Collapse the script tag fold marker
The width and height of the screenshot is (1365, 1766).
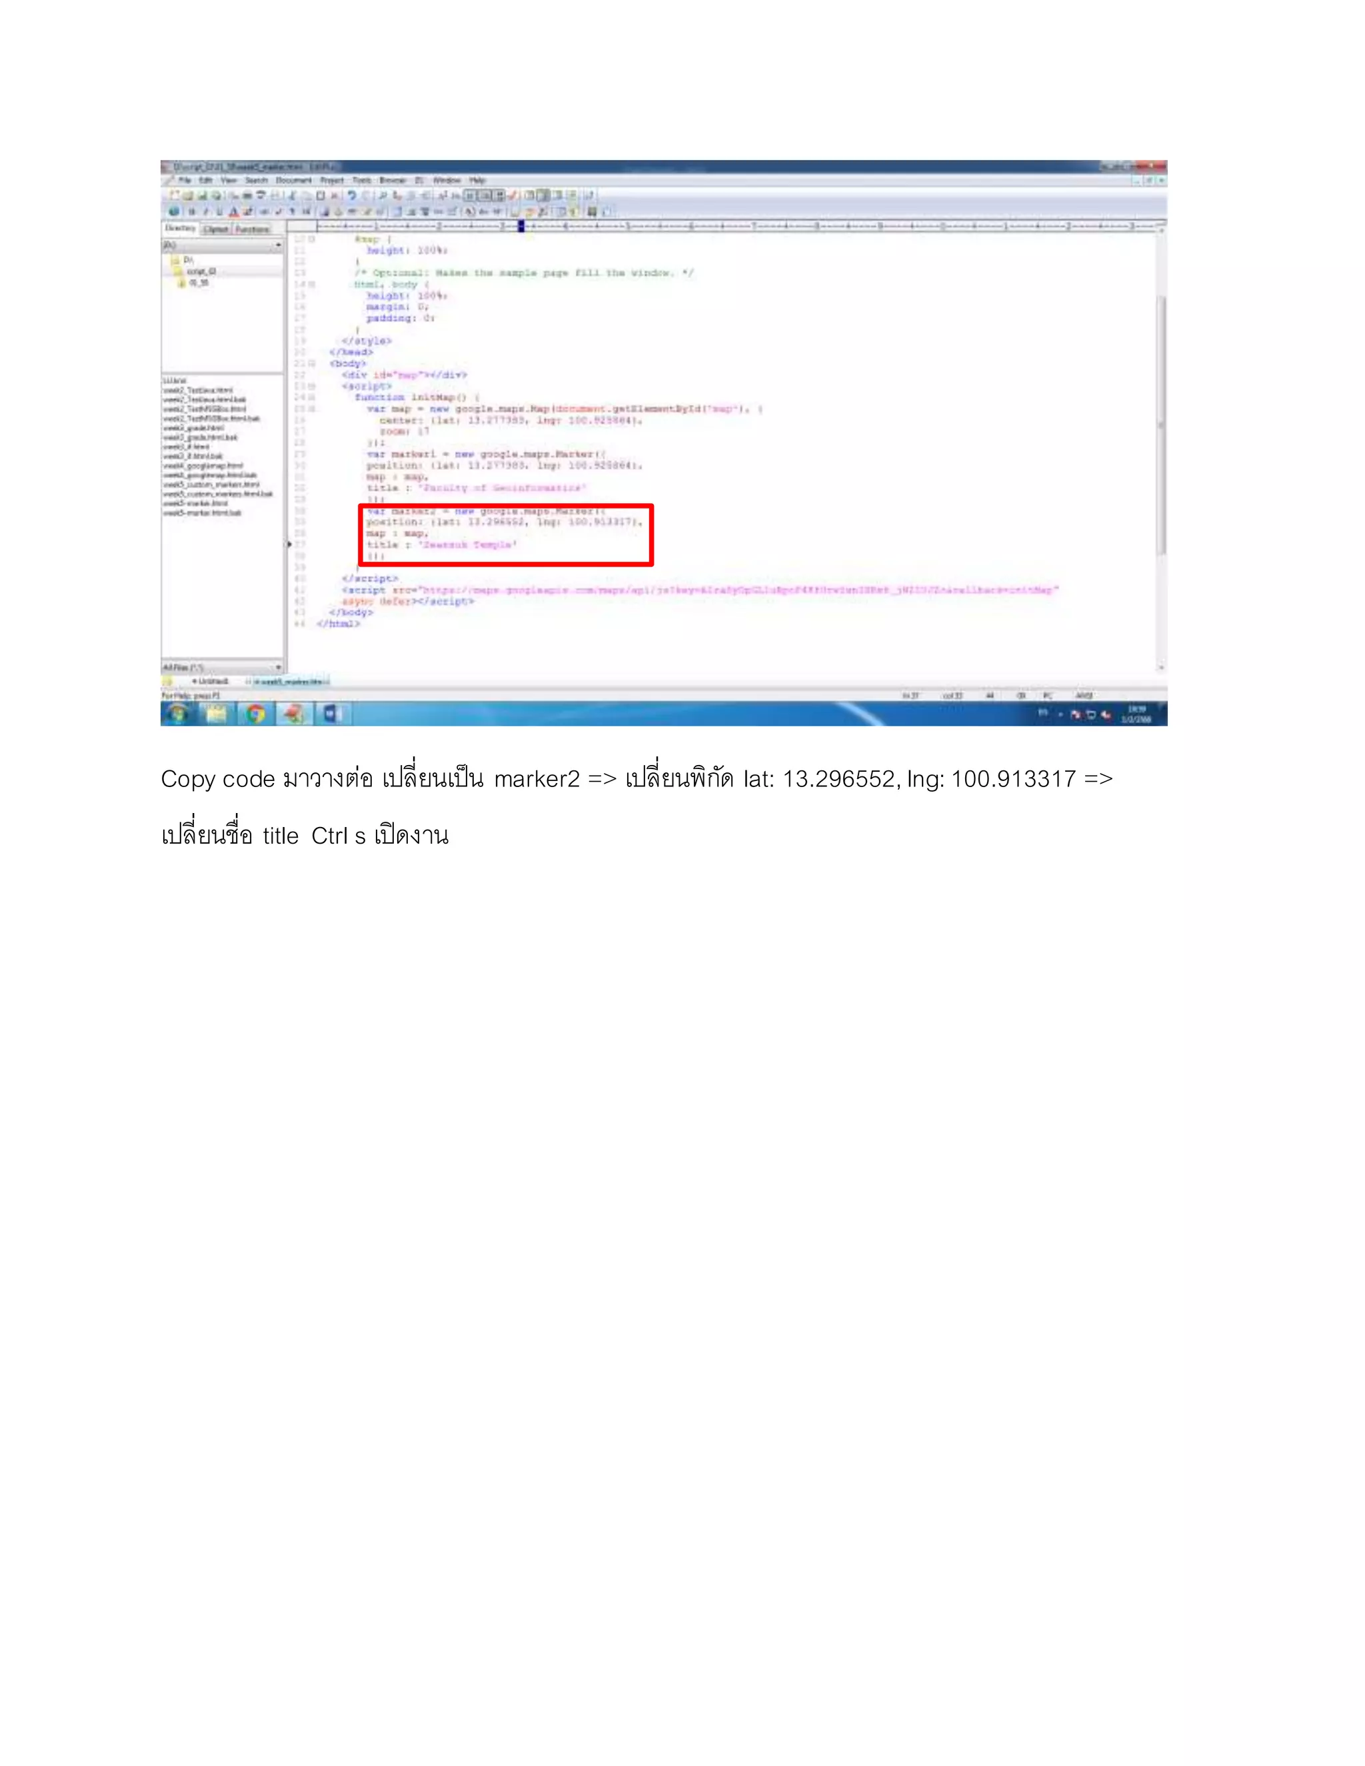312,387
